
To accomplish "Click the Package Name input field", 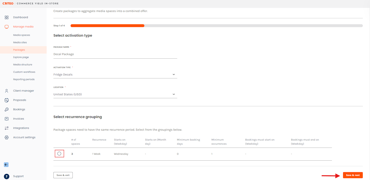I will pyautogui.click(x=115, y=54).
